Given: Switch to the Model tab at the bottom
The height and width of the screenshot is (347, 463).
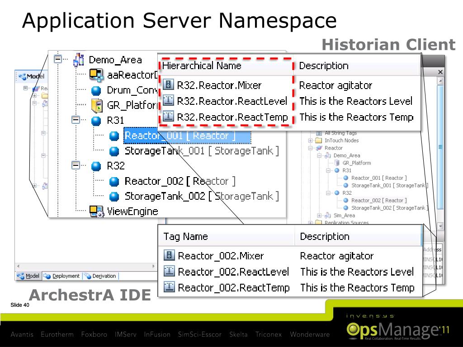Looking at the screenshot, I should (x=28, y=276).
